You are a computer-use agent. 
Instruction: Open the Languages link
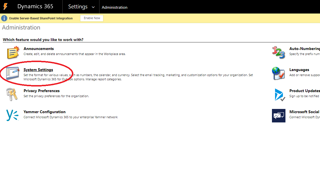pos(299,70)
